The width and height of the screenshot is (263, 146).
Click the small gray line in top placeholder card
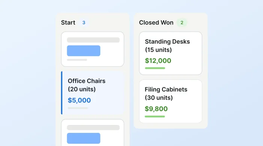(77, 60)
